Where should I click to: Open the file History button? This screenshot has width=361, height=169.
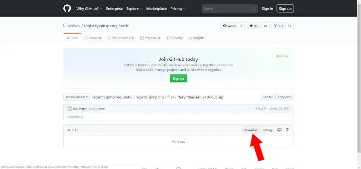[268, 130]
